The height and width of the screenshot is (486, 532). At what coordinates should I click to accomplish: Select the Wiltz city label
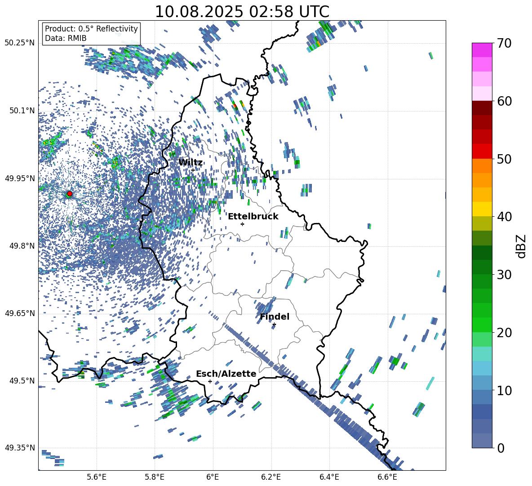coord(191,163)
